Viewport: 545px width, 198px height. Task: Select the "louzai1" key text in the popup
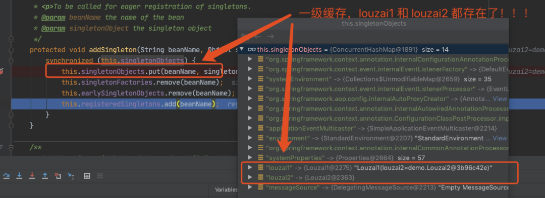point(279,167)
